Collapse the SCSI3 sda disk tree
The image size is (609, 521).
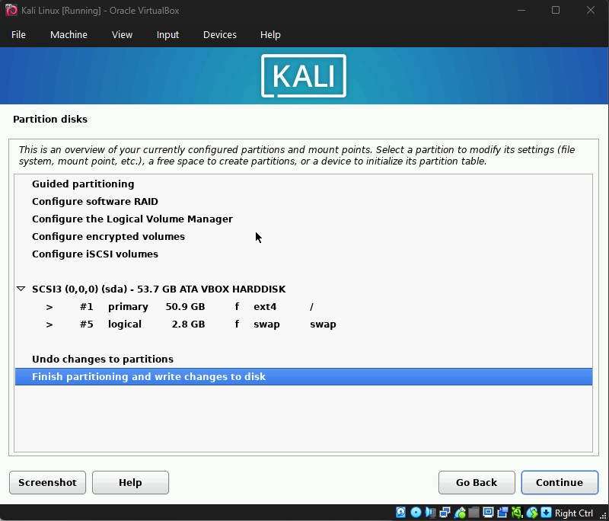(21, 289)
